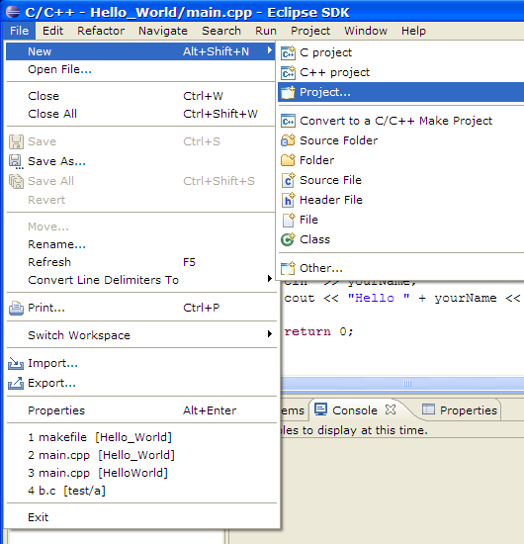The height and width of the screenshot is (544, 524).
Task: Select Other... label in New submenu
Action: click(320, 268)
